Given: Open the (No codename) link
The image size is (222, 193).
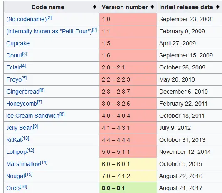Looking at the screenshot, I should pos(27,19).
